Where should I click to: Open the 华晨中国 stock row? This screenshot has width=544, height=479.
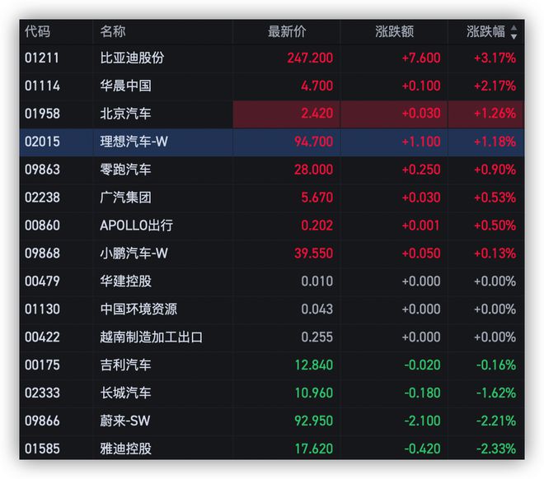tap(272, 86)
